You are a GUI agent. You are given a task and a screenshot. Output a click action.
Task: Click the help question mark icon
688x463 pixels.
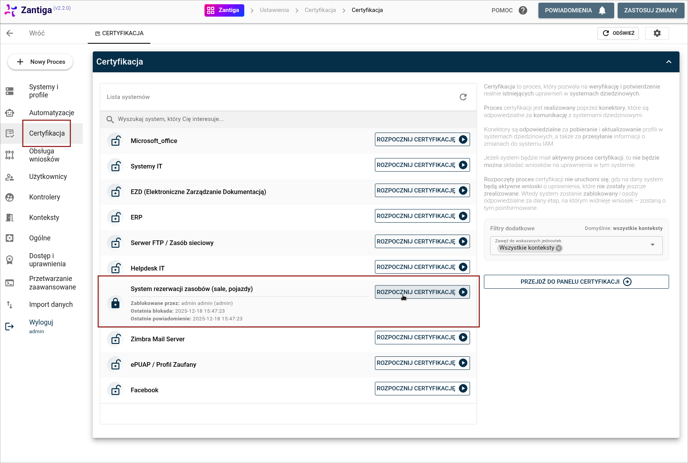pyautogui.click(x=523, y=10)
